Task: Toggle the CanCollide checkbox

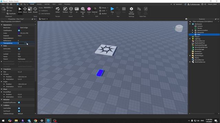Action: tap(19, 108)
